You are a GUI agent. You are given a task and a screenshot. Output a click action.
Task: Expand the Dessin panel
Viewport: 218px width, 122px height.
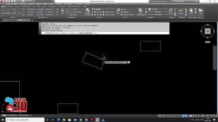(x=14, y=17)
